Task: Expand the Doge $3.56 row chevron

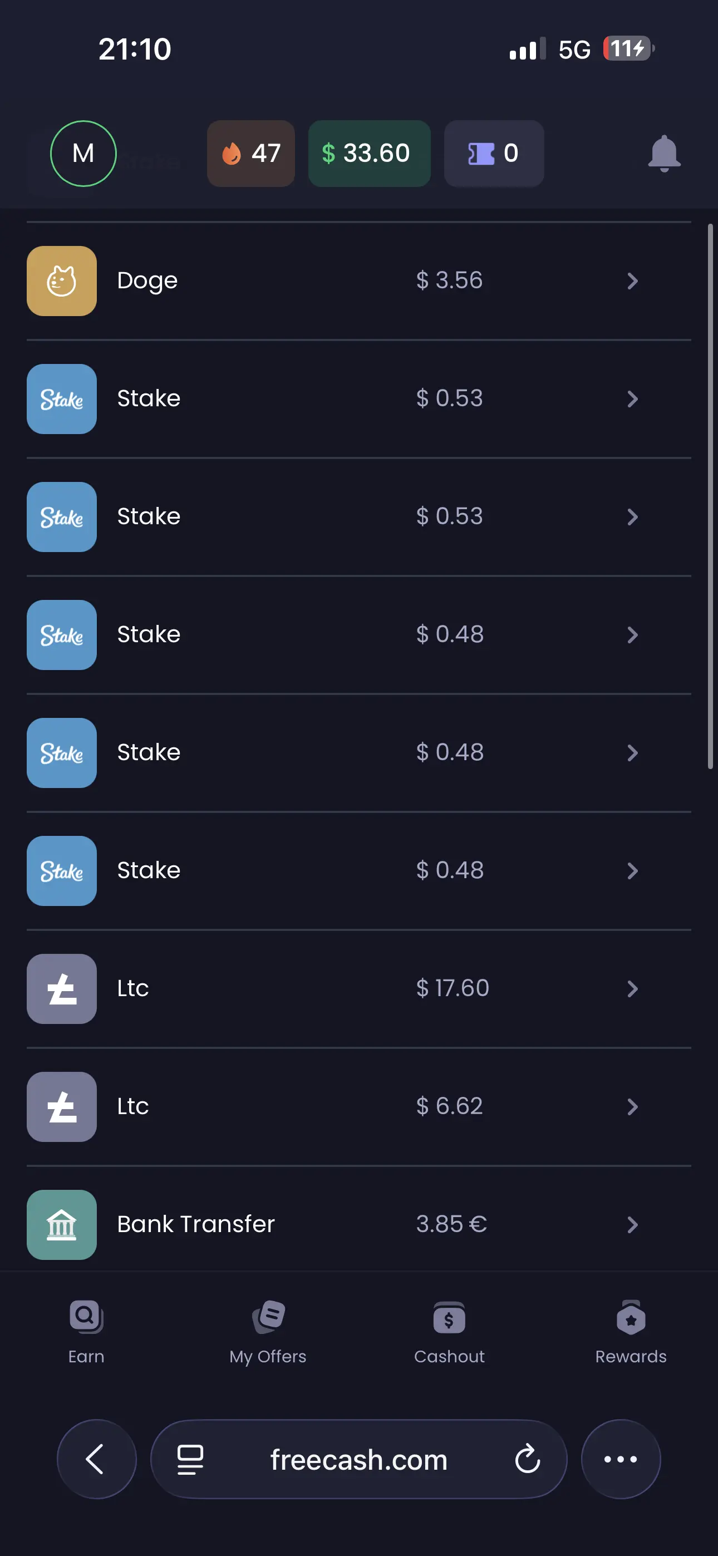Action: click(x=632, y=281)
